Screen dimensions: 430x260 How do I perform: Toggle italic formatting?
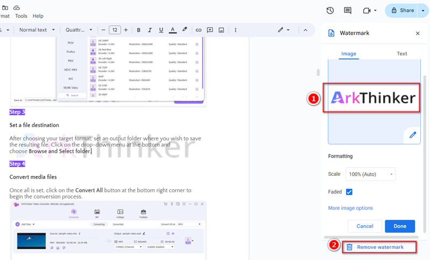(150, 30)
